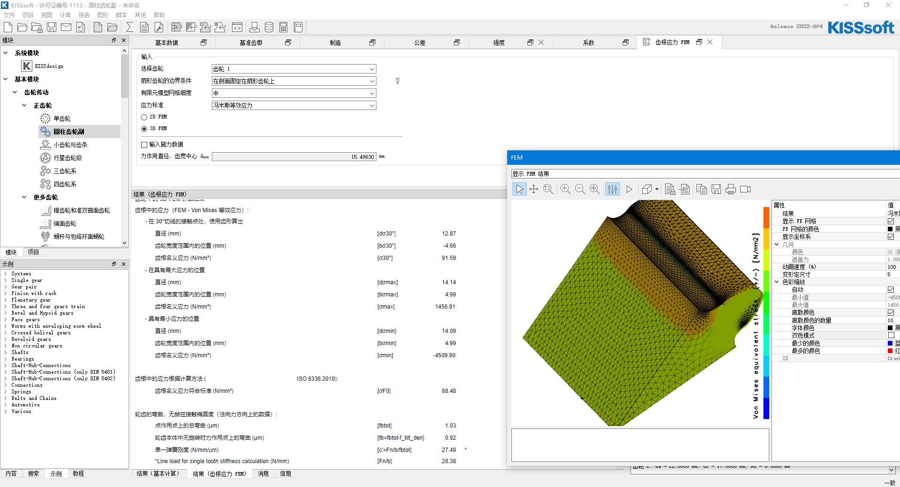Select the arrow pointer tool in FEM window
The width and height of the screenshot is (900, 487).
point(519,189)
